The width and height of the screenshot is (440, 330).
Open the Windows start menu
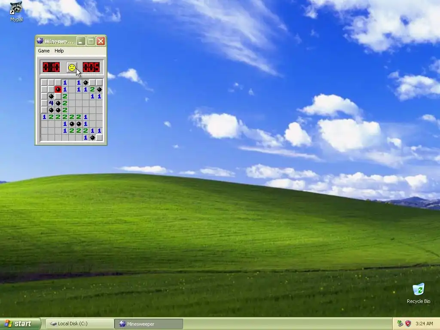pyautogui.click(x=20, y=324)
